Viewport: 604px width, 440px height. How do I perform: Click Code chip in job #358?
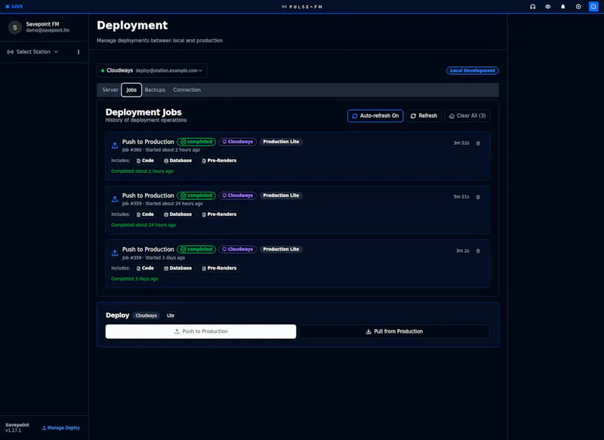[x=145, y=269]
